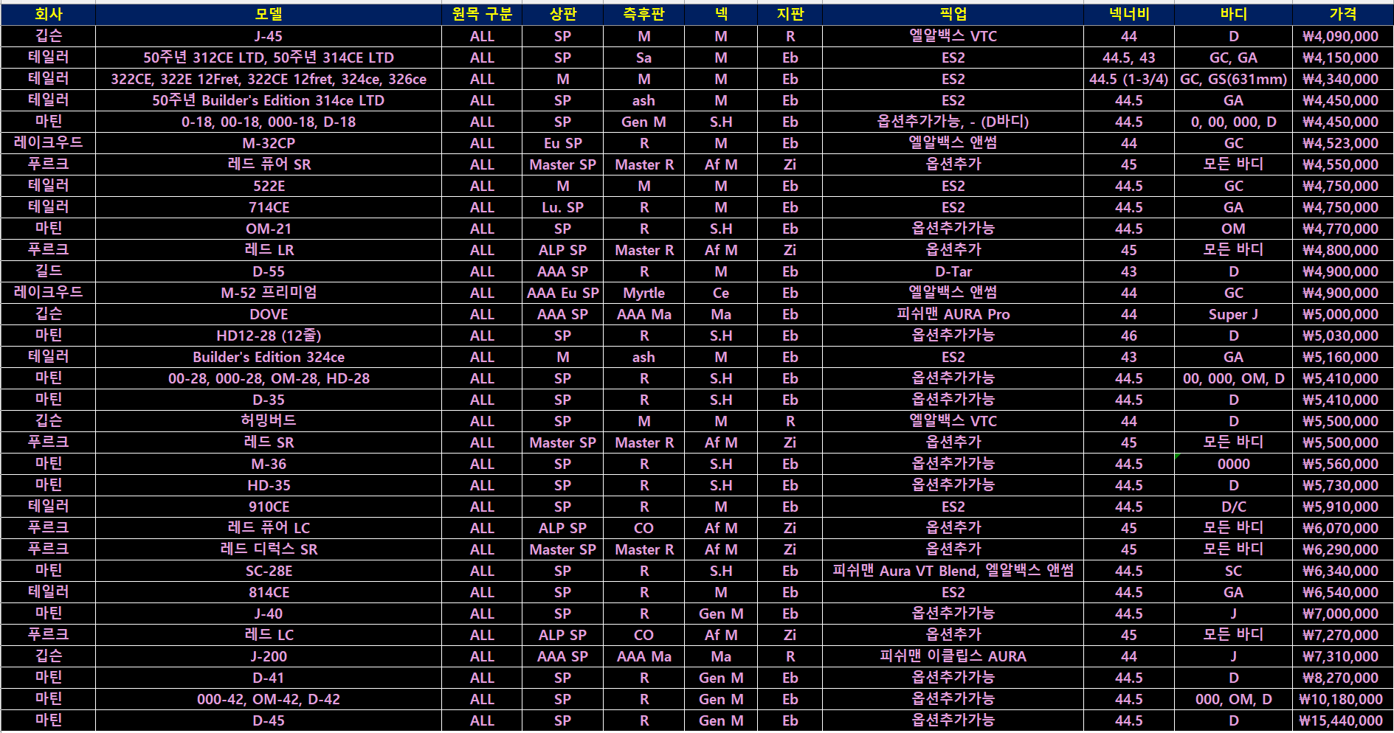
Task: Select top wood cell Lu. SP
Action: click(562, 207)
